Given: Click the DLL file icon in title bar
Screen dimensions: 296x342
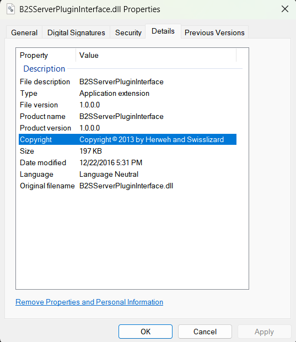Looking at the screenshot, I should [x=10, y=9].
